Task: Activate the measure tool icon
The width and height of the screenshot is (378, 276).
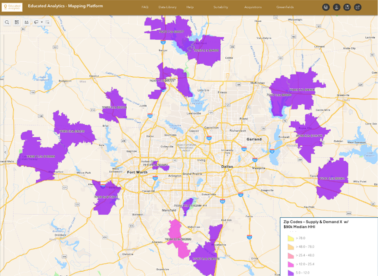Action: point(27,22)
